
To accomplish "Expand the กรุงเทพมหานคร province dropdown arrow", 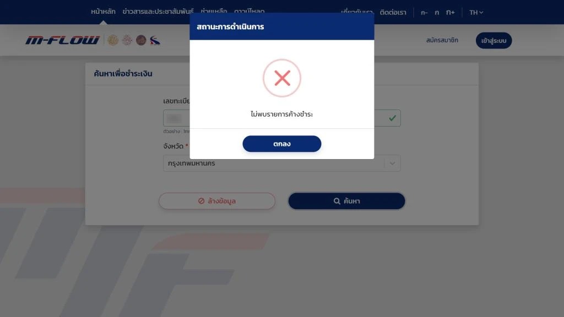I will 392,163.
